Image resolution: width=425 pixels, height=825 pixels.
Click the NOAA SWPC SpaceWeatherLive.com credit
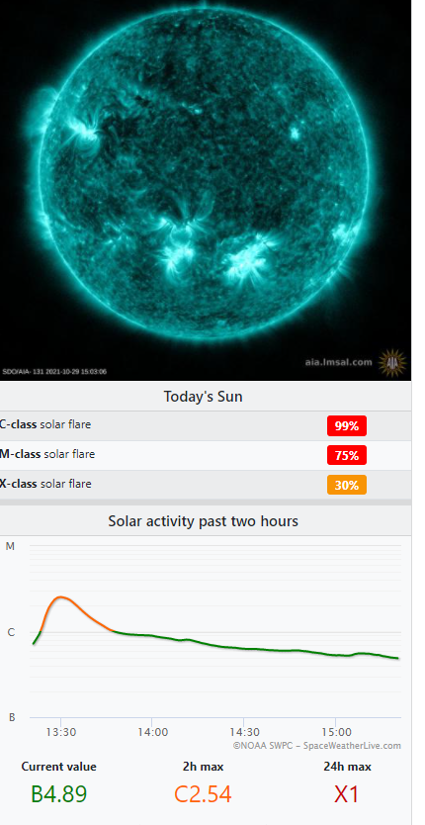click(316, 746)
